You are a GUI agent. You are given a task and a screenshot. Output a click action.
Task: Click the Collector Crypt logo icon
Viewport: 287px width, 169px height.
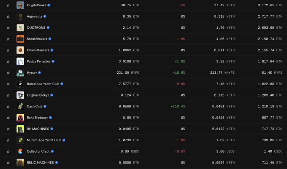click(x=20, y=151)
